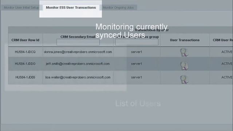Switch to the Monitor Ongoing Jobs tab
The height and width of the screenshot is (131, 233).
pyautogui.click(x=118, y=8)
